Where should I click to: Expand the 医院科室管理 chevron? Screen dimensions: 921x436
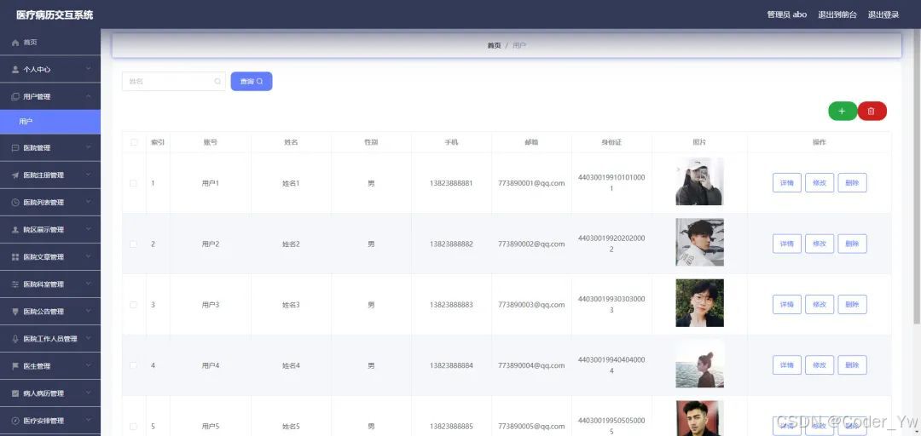tap(88, 284)
